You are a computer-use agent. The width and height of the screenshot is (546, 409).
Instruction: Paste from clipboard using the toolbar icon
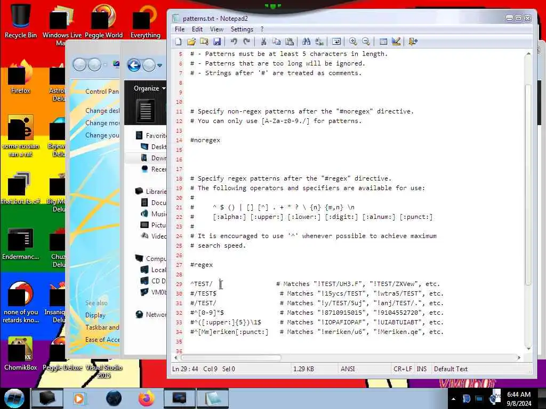tap(290, 42)
